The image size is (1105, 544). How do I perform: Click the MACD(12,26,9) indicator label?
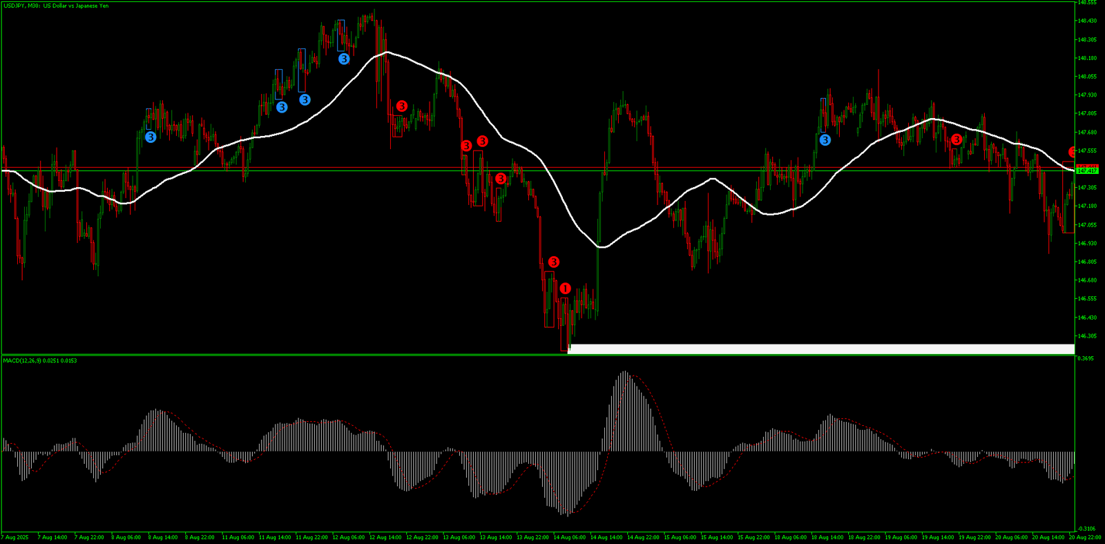40,360
